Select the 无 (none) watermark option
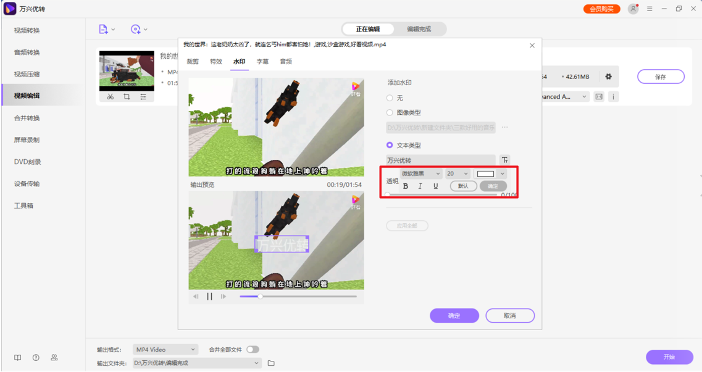Viewport: 702px width, 372px height. tap(390, 98)
